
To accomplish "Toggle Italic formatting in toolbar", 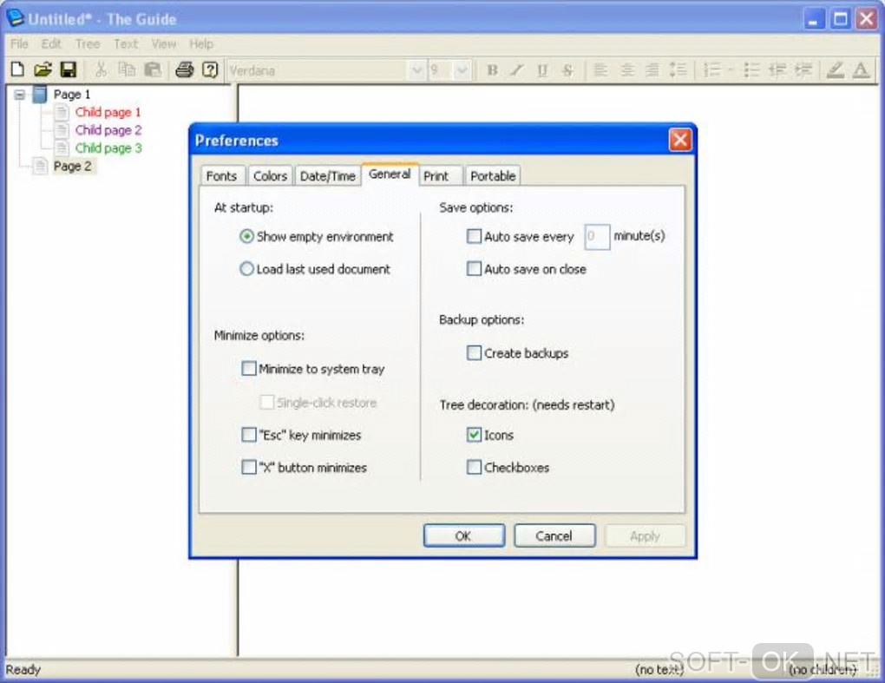I will (516, 70).
